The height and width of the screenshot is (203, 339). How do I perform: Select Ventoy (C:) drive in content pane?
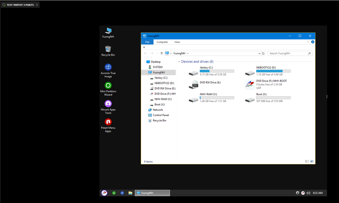coord(211,71)
